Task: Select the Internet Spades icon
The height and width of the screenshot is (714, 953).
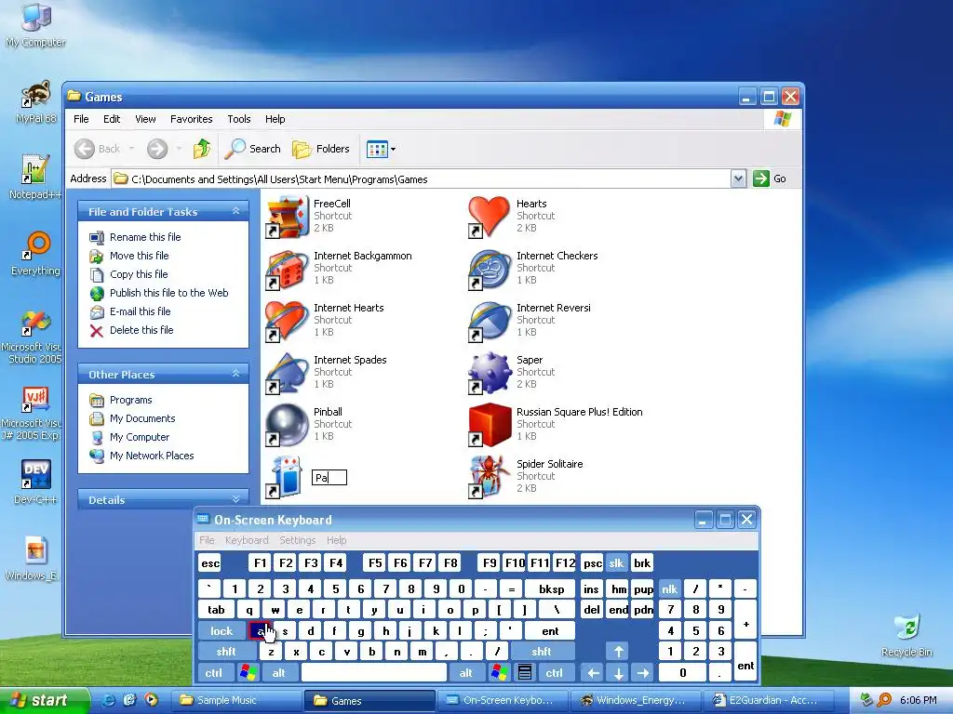Action: [287, 374]
